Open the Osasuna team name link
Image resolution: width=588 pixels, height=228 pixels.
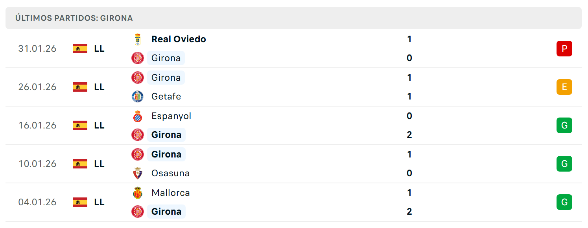coord(170,173)
